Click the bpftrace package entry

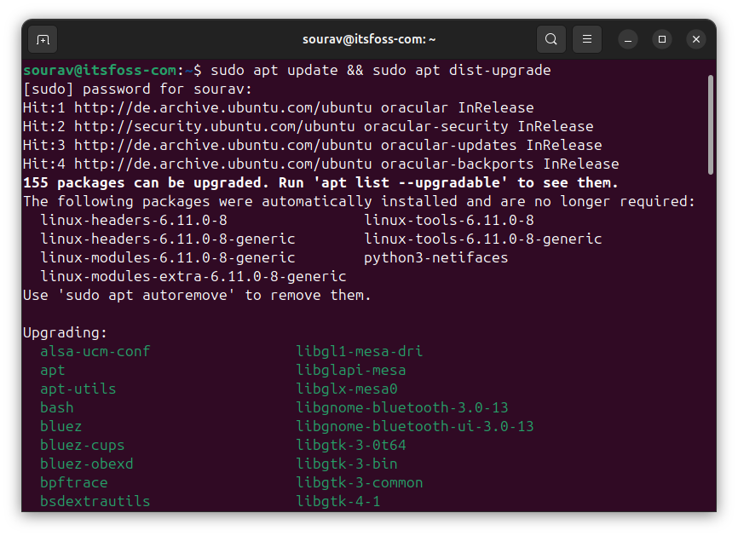73,482
